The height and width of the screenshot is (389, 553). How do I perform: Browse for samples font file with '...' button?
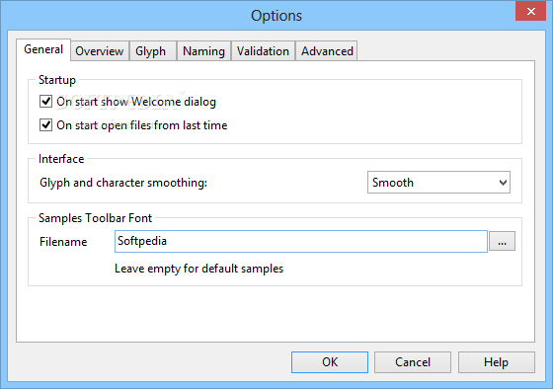(x=502, y=241)
